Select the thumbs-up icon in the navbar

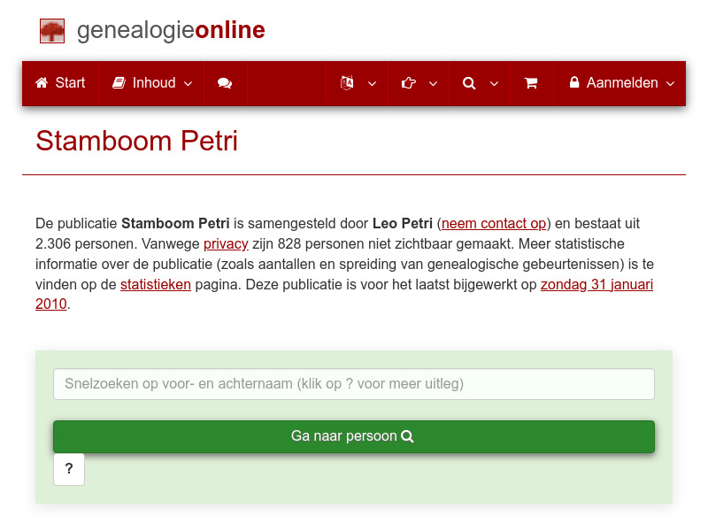pyautogui.click(x=408, y=83)
